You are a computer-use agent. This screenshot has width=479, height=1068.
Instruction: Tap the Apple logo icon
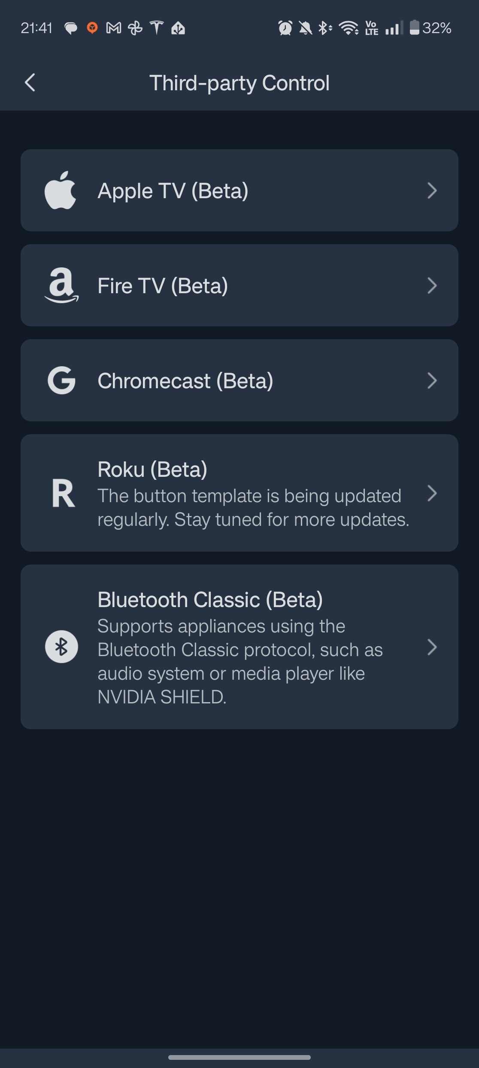61,190
